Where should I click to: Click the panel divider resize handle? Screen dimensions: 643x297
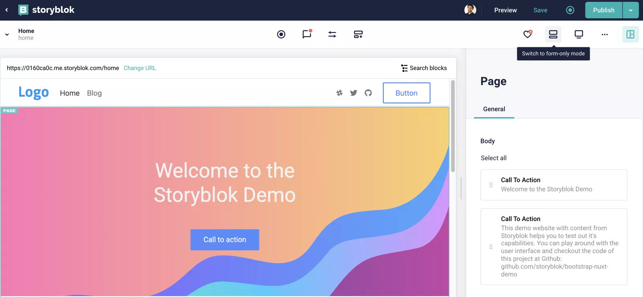tap(461, 188)
